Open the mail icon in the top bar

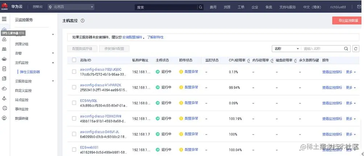point(359,7)
